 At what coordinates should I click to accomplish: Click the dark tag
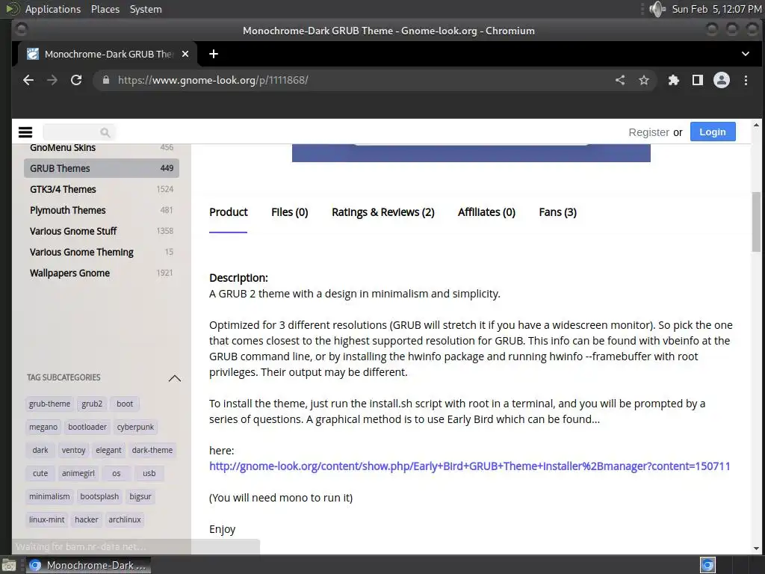point(40,450)
